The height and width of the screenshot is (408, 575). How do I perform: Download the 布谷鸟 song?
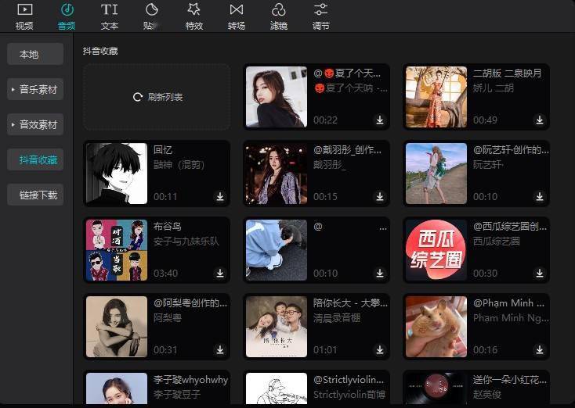tap(220, 274)
